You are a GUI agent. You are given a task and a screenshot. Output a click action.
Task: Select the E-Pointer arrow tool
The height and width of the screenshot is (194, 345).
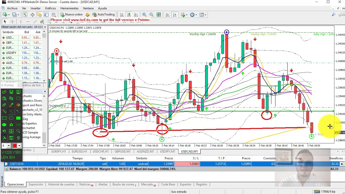[x=18, y=111]
